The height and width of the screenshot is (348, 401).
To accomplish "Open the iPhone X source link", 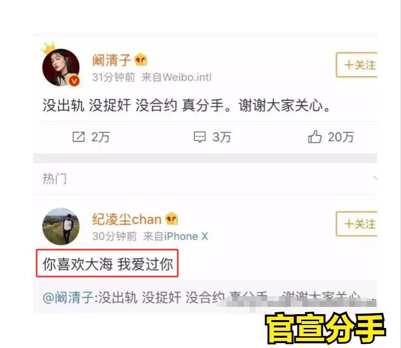I will 186,236.
